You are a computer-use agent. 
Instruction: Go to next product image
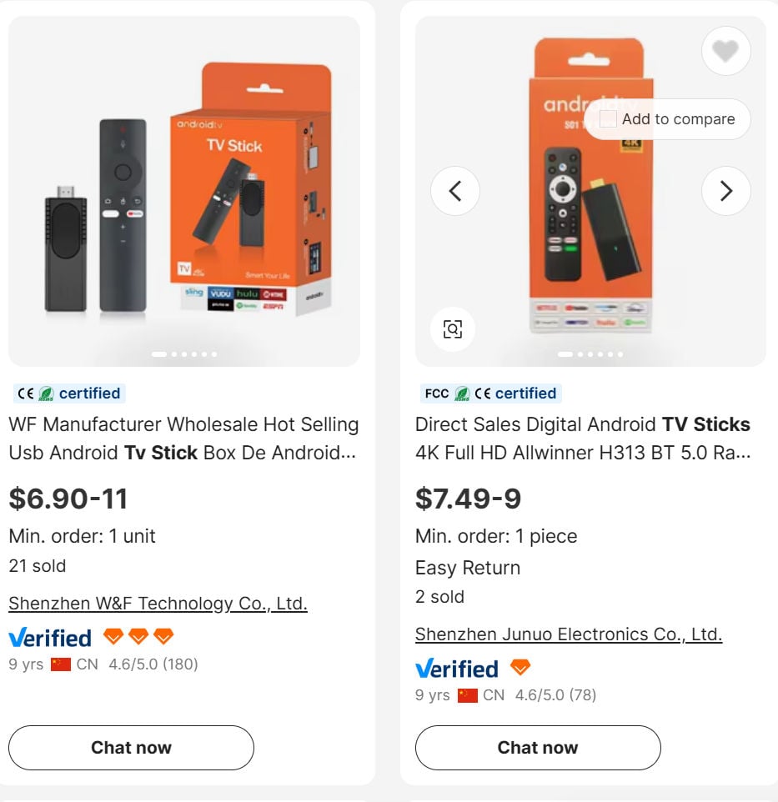click(x=725, y=191)
